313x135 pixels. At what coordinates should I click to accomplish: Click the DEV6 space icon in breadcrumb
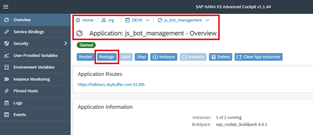click(x=127, y=20)
